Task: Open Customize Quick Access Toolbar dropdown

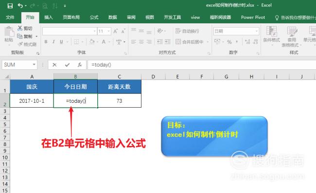Action: pos(65,6)
